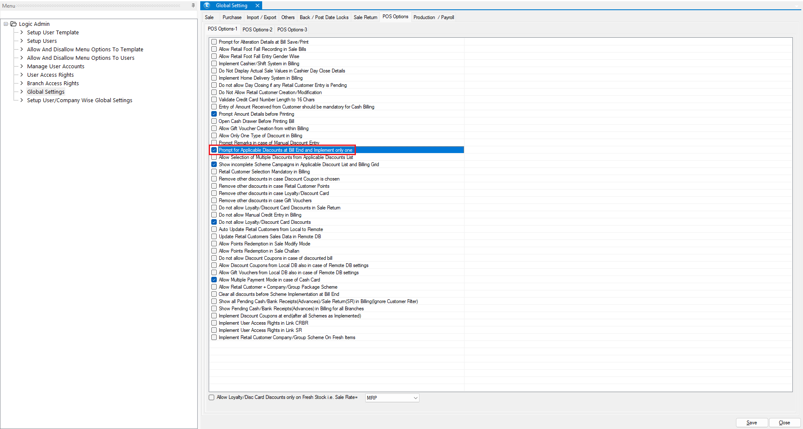The width and height of the screenshot is (803, 429).
Task: Expand the User Access Rights node
Action: click(x=22, y=75)
